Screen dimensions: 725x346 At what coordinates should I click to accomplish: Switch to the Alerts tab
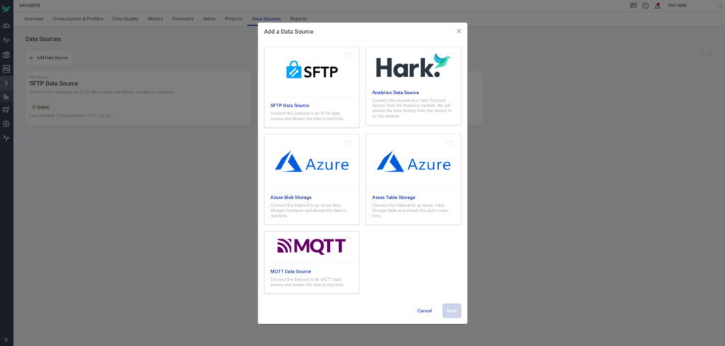209,19
